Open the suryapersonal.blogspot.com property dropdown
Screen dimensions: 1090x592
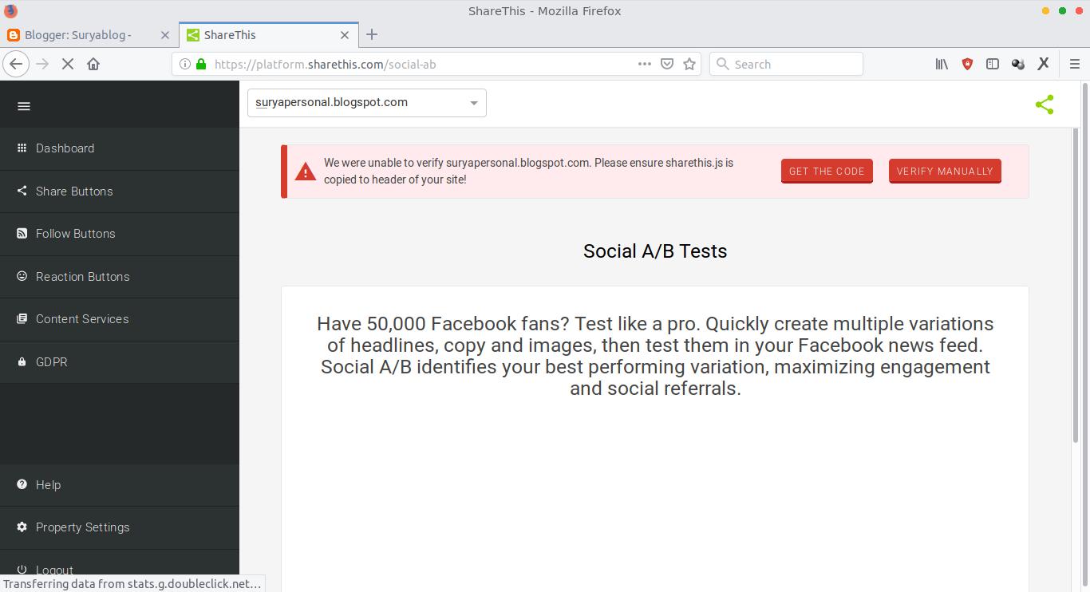pos(367,103)
